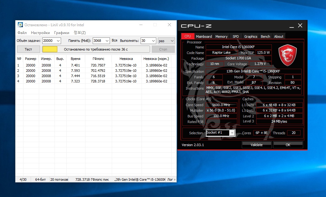Viewport: 326px width, 197px height.
Task: Open the Файл menu in LinX
Action: (22, 33)
